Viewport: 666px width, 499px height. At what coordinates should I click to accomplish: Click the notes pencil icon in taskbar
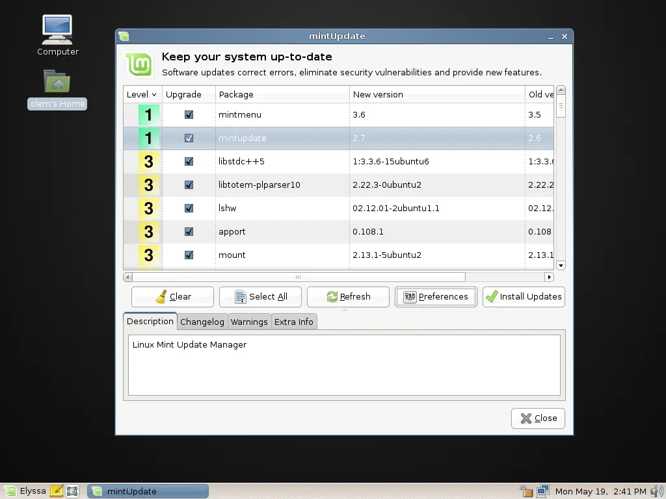57,491
